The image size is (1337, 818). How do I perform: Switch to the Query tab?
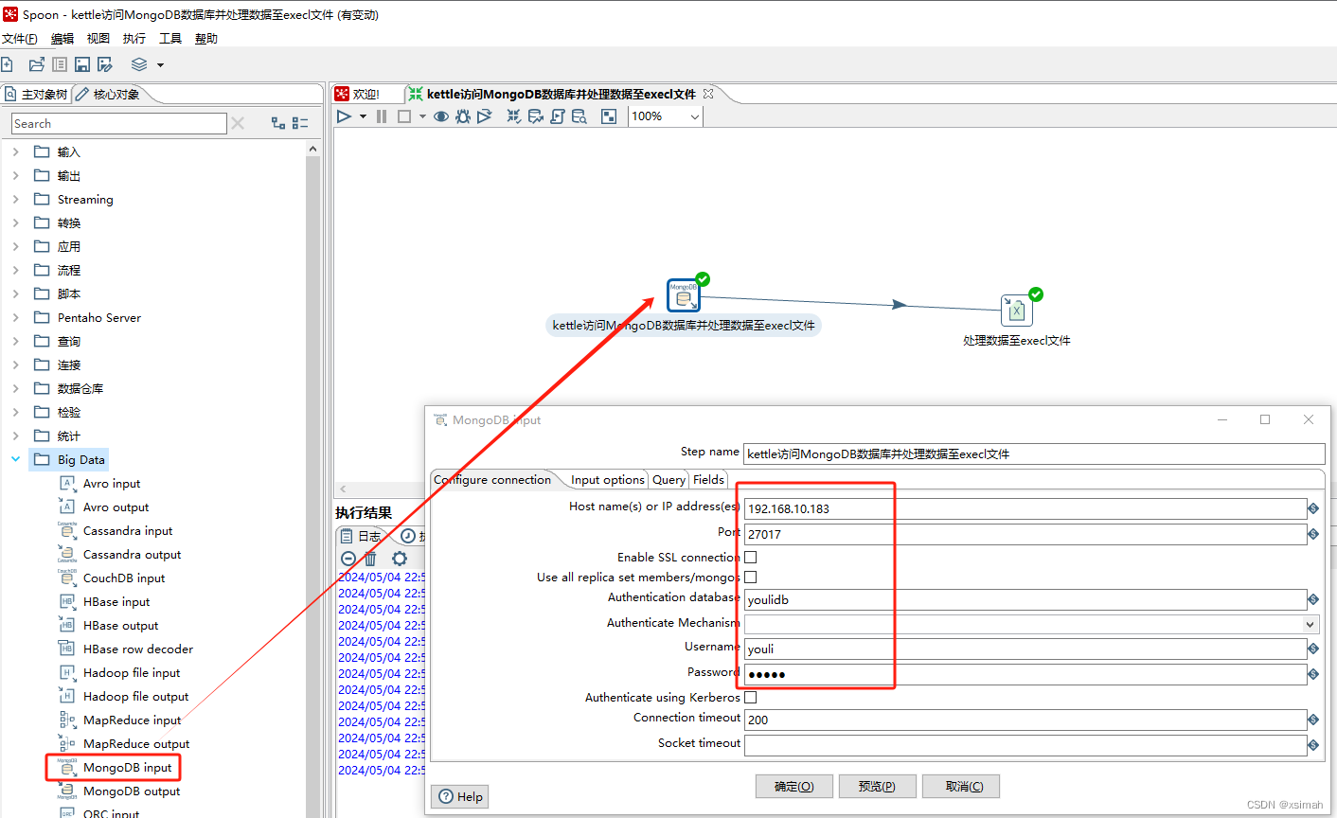coord(668,480)
